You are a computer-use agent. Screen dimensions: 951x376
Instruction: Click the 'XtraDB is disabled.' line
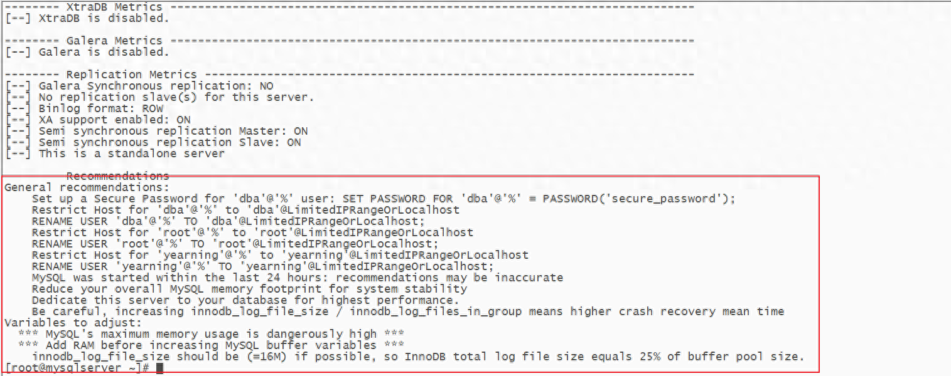click(87, 18)
